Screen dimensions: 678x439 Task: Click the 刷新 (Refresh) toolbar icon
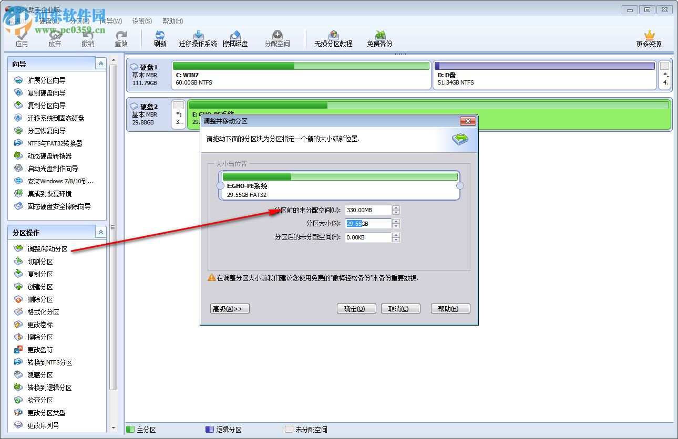[x=159, y=38]
